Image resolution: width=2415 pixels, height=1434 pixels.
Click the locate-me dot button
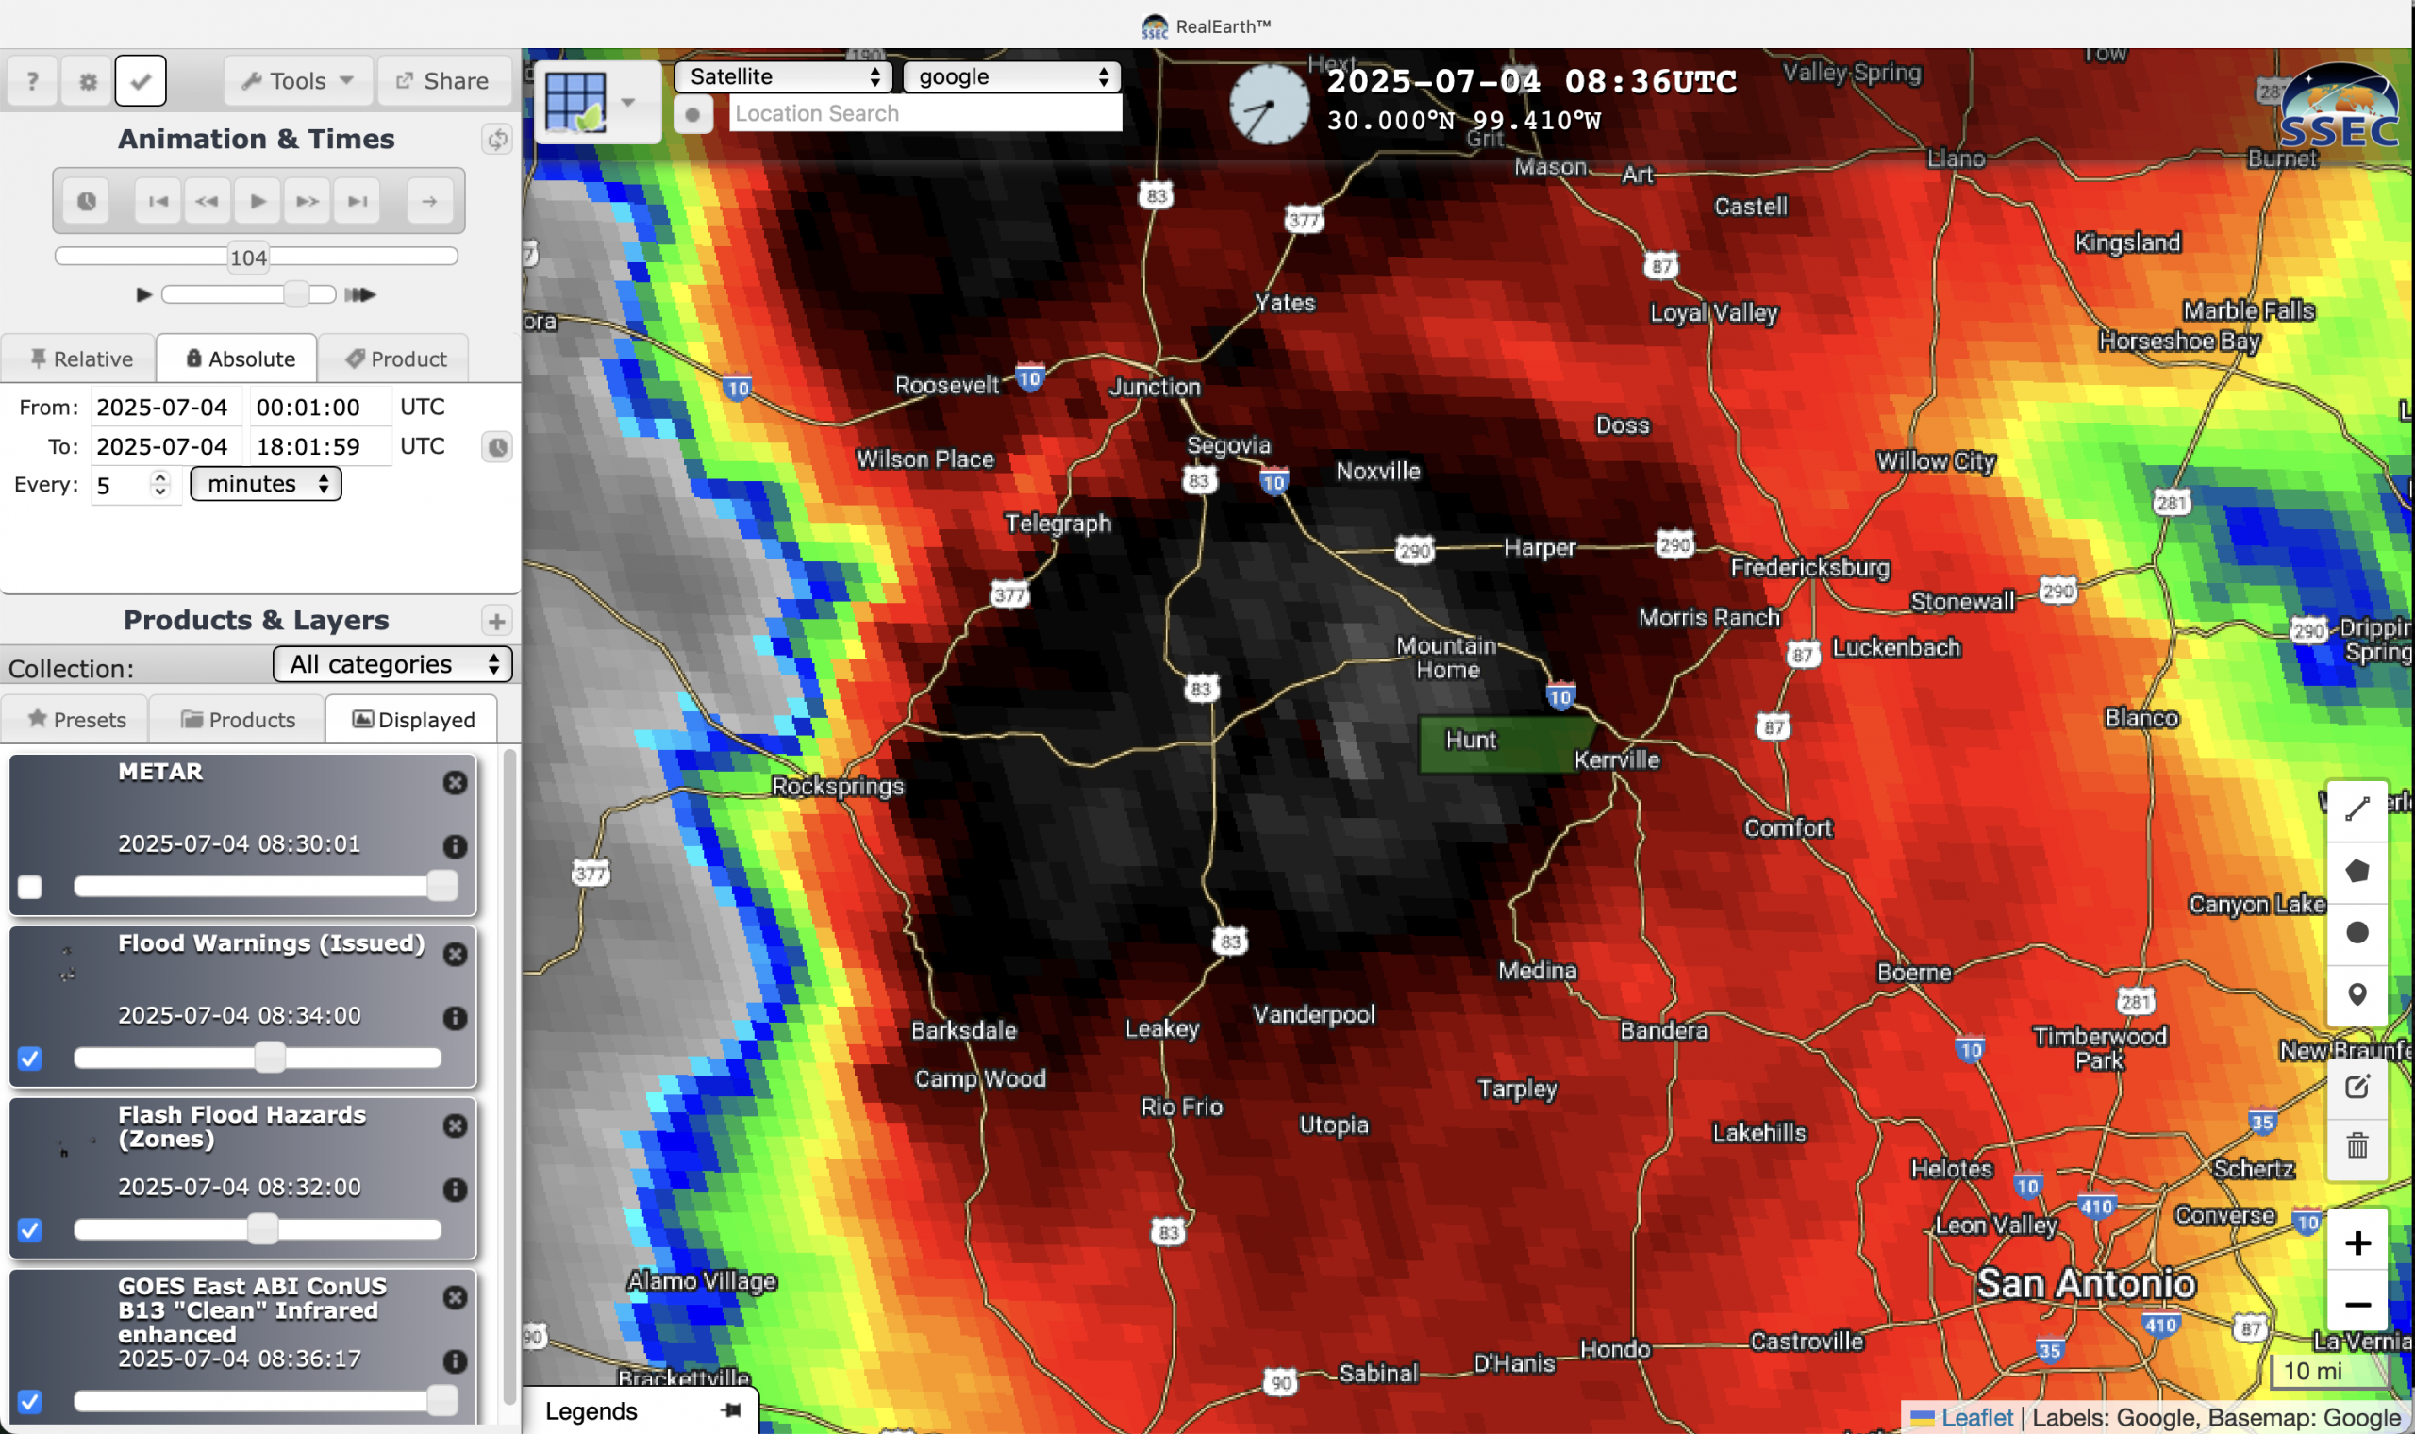click(692, 114)
